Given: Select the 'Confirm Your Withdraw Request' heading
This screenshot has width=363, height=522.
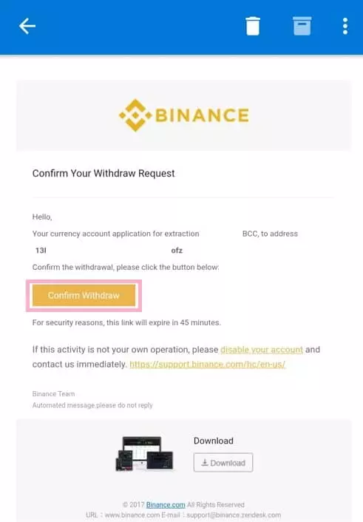Looking at the screenshot, I should pos(104,174).
